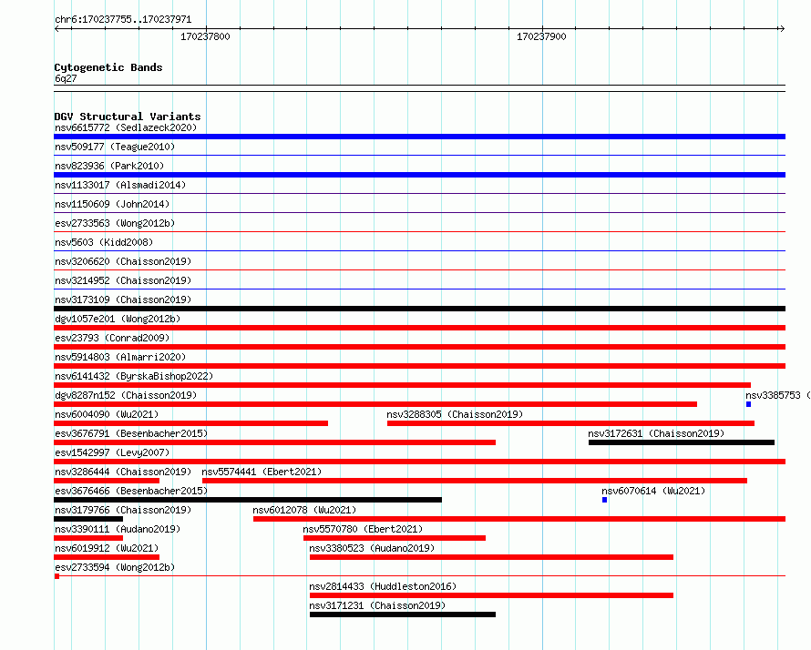Open dgv1057e201 (Wong2012b) variant
Viewport: 811px width, 650px height.
pyautogui.click(x=118, y=319)
